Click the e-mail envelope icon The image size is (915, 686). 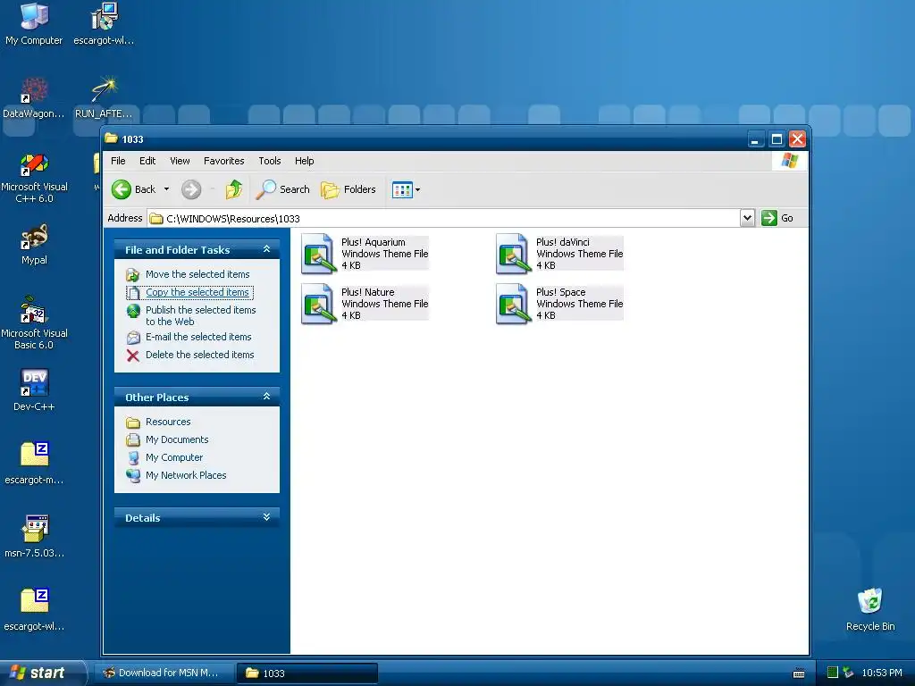point(133,337)
